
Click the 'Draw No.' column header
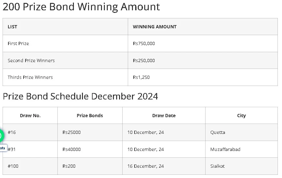pyautogui.click(x=30, y=116)
